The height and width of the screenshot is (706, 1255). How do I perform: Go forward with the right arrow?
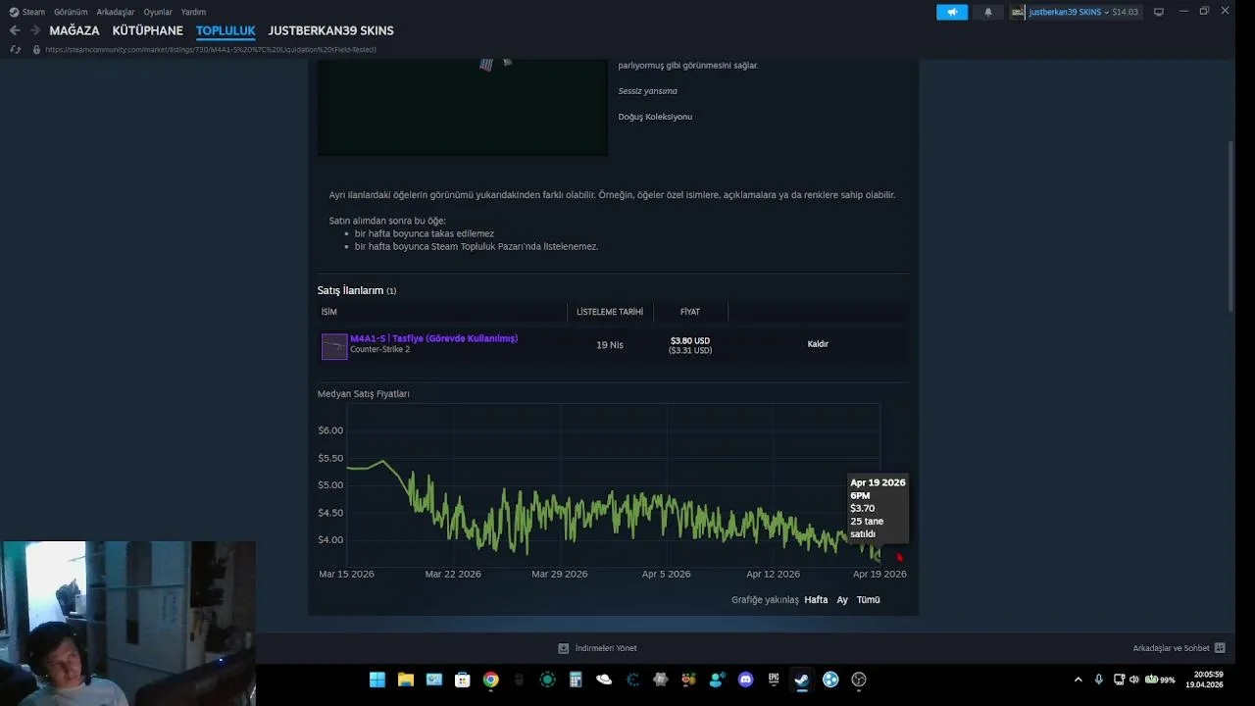click(x=35, y=30)
